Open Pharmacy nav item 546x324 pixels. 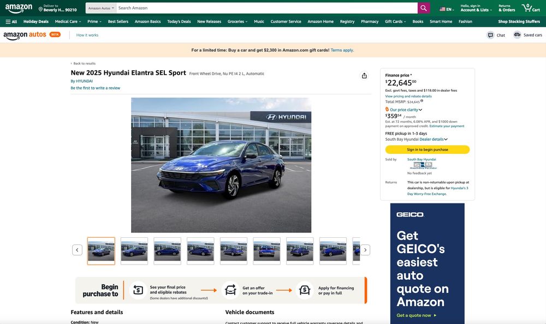[370, 22]
